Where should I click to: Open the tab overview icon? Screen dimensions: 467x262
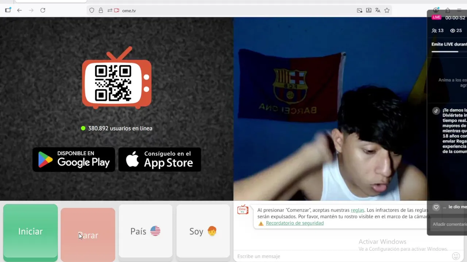(8, 10)
